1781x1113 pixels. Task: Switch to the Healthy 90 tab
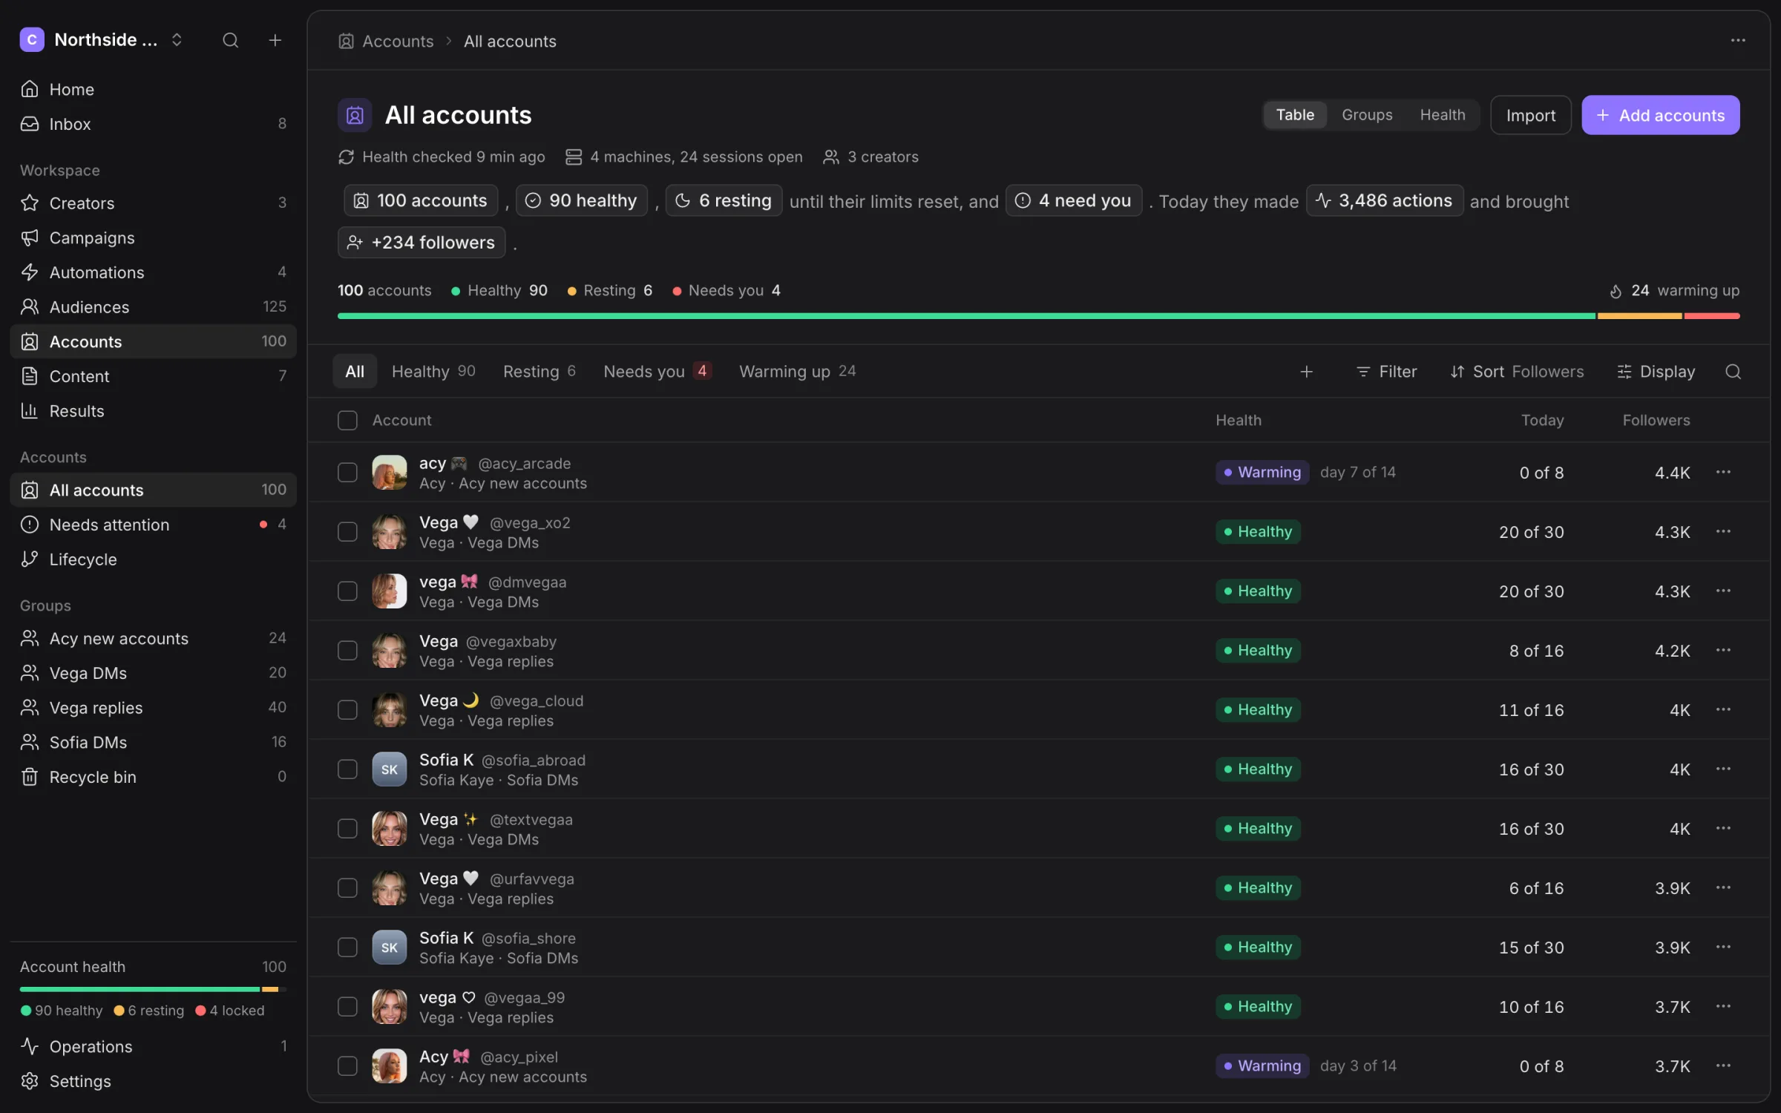coord(433,371)
